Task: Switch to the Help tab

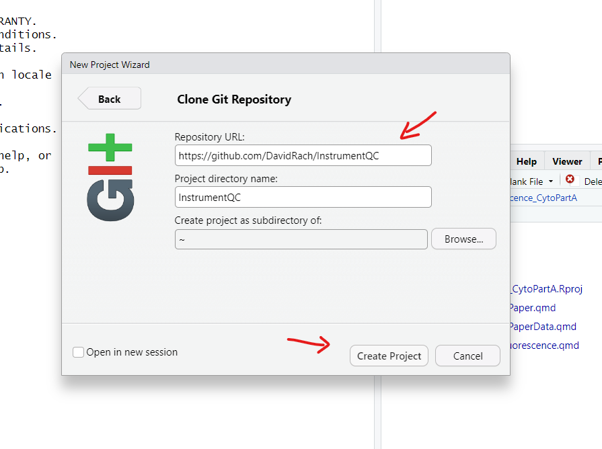Action: coord(526,161)
